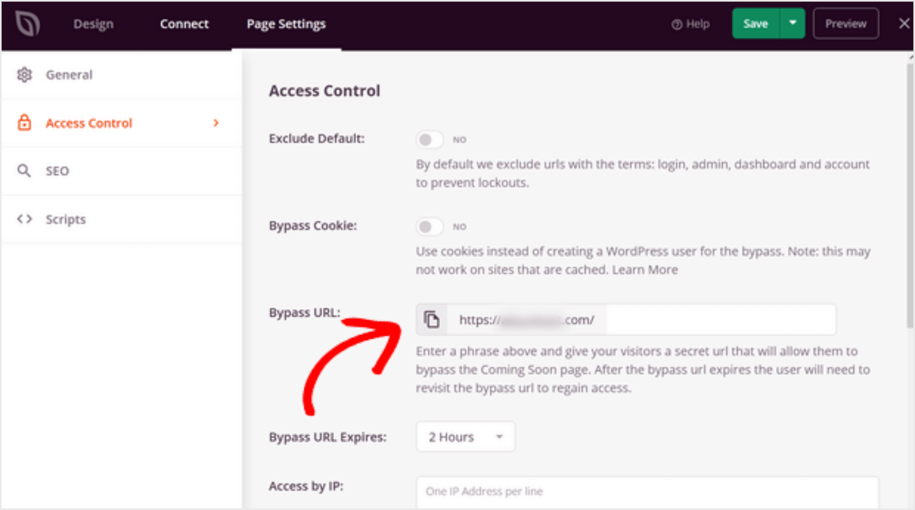This screenshot has height=510, width=915.
Task: Switch to the Design tab
Action: tap(93, 23)
